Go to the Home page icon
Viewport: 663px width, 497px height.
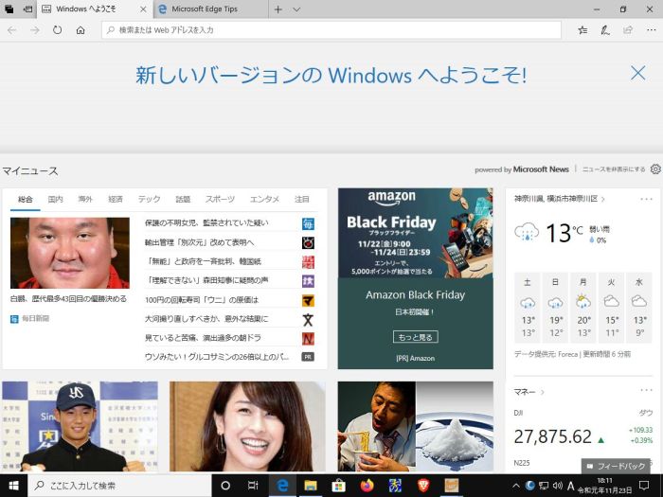point(81,30)
